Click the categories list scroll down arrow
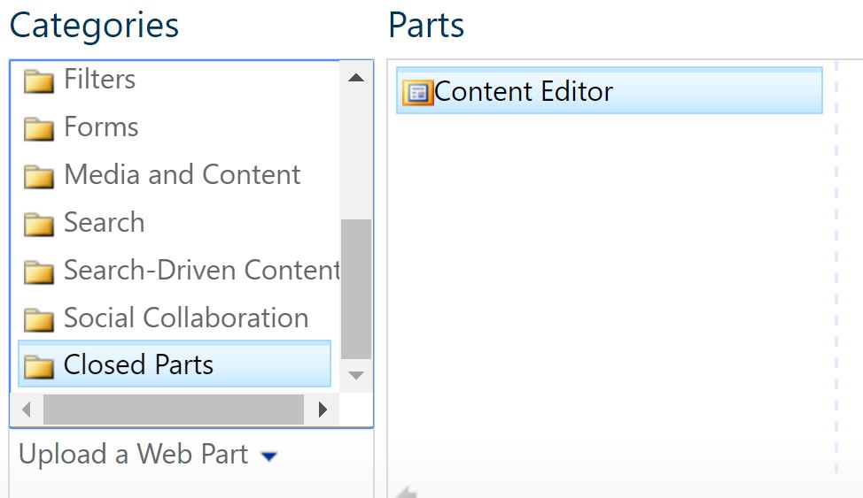This screenshot has width=863, height=498. [356, 375]
